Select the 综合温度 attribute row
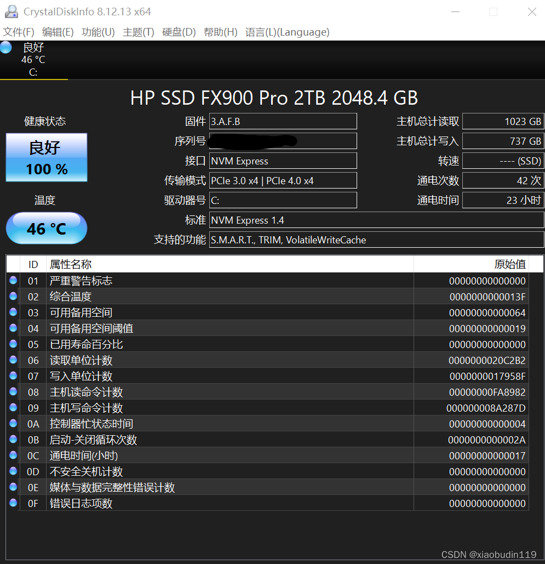 (x=267, y=297)
